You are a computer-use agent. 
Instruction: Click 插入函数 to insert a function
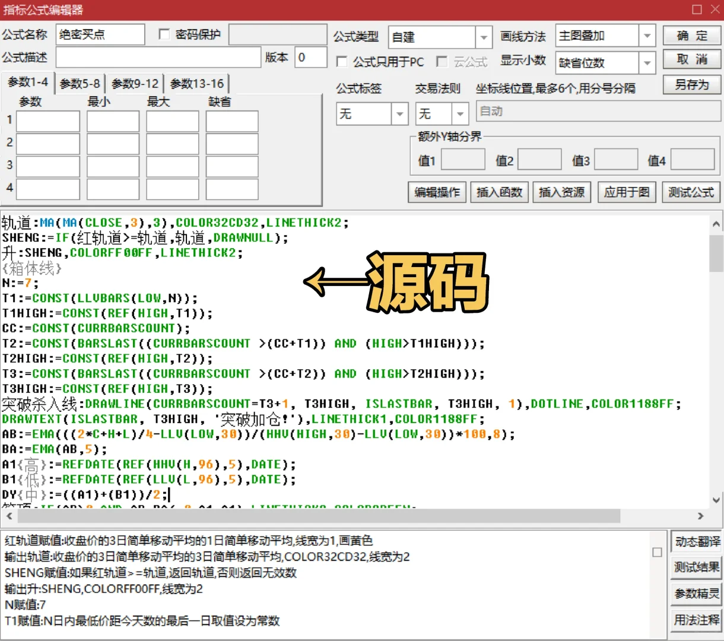click(499, 192)
